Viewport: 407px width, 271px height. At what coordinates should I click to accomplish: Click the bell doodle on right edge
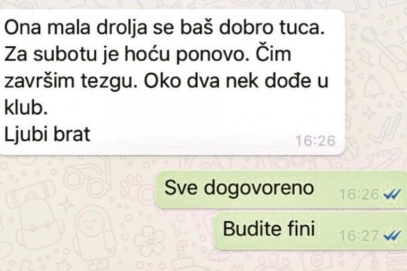(x=373, y=86)
